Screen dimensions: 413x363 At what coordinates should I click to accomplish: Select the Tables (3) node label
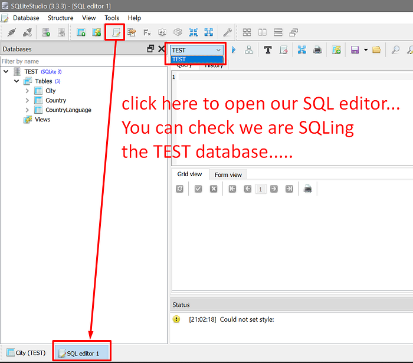point(48,81)
